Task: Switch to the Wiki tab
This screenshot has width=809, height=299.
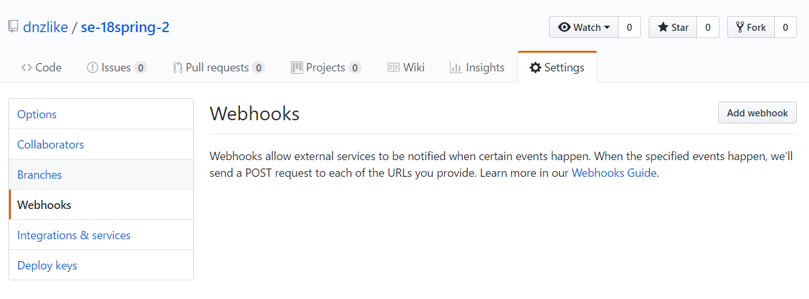Action: (406, 68)
